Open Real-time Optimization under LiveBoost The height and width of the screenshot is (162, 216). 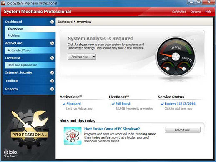pos(30,65)
